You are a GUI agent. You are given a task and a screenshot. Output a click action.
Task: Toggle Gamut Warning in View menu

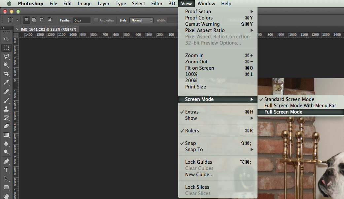[218, 24]
